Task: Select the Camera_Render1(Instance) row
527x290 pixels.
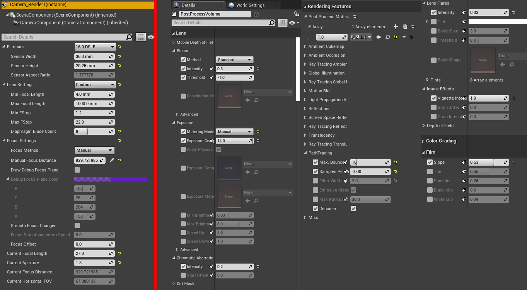Action: (x=77, y=5)
